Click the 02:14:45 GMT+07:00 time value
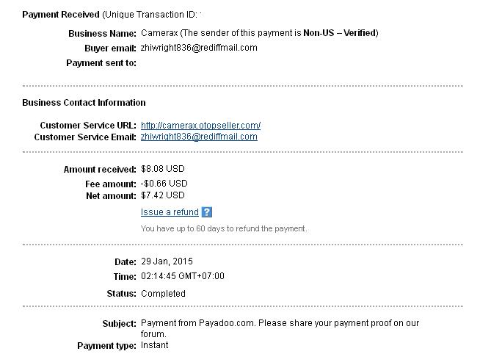 click(x=182, y=277)
